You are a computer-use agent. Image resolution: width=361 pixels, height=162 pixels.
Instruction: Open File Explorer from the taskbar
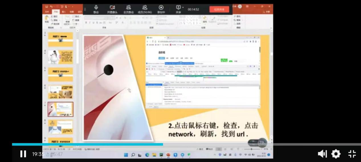coord(154,155)
